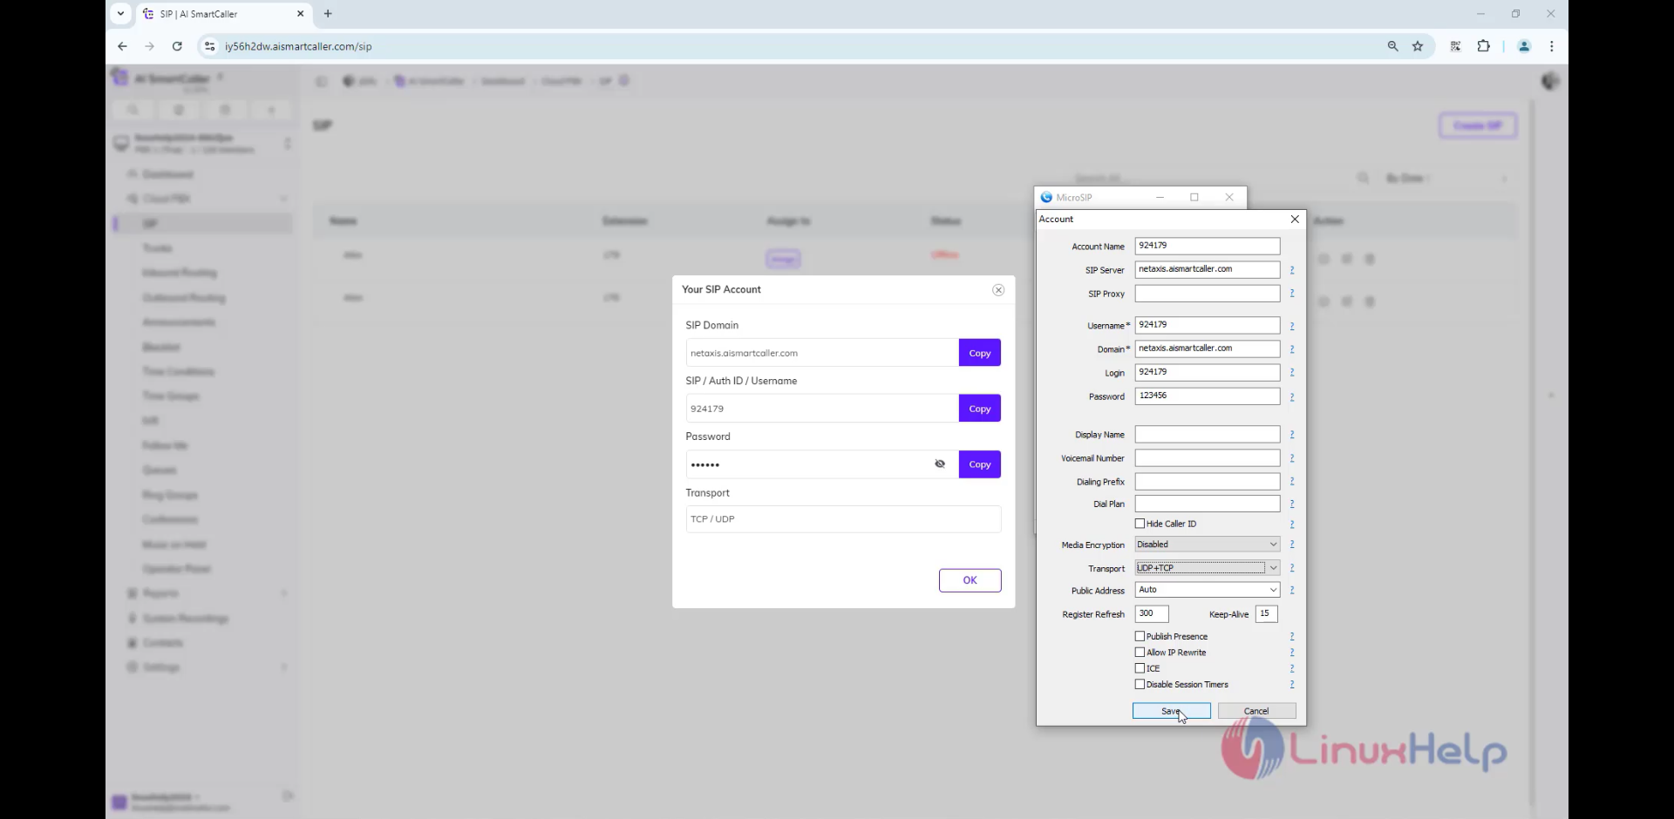Viewport: 1674px width, 819px height.
Task: Click the Dialing Prefix field
Action: [1207, 481]
